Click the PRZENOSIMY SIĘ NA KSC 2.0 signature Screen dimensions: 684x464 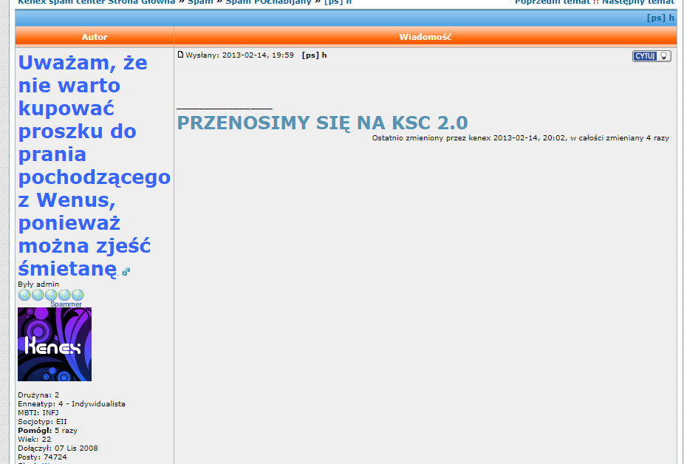pos(322,123)
